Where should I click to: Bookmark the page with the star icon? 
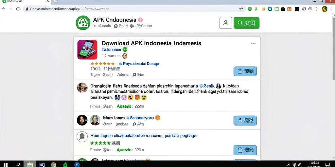pos(241,9)
